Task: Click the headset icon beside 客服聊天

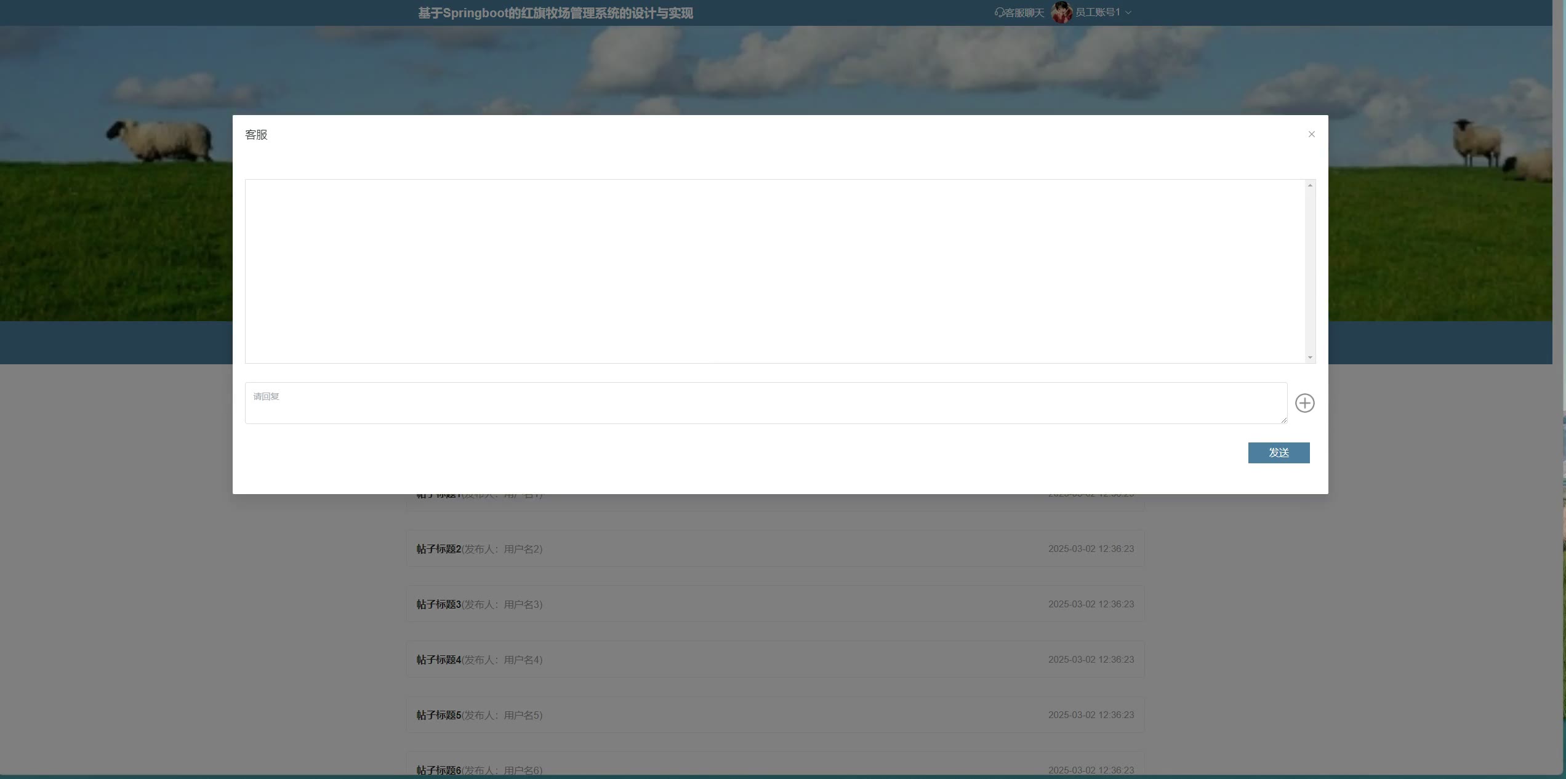Action: (x=998, y=12)
